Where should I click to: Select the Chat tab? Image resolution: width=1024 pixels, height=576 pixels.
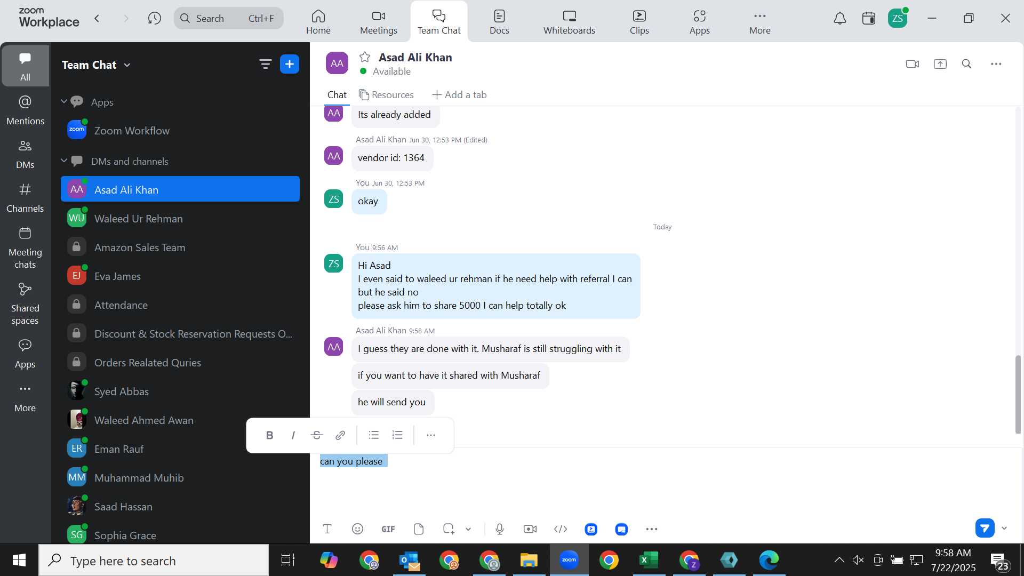(337, 95)
